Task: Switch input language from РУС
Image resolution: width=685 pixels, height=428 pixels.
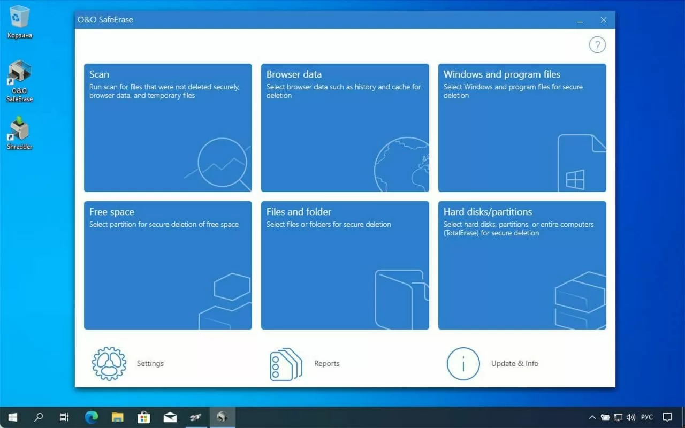Action: (647, 417)
